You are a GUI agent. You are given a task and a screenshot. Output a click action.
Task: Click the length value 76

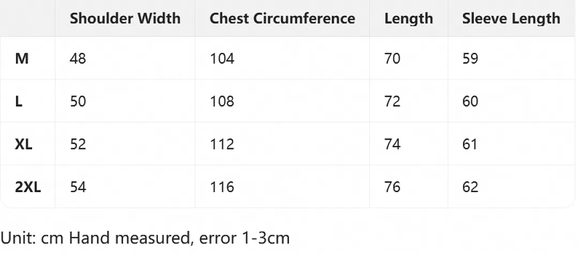(392, 187)
